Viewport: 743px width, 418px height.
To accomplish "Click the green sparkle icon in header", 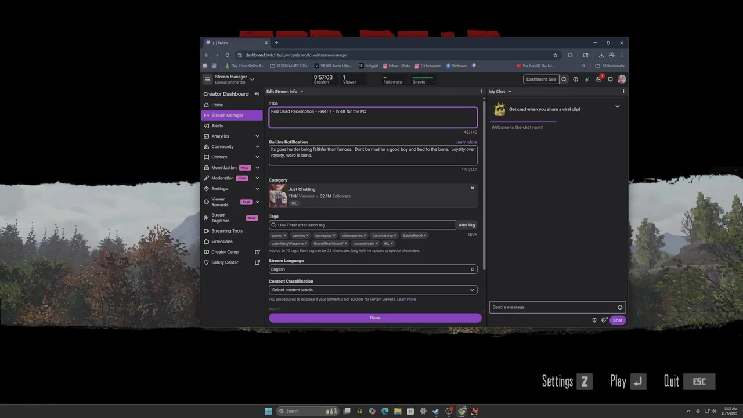I will pos(587,80).
